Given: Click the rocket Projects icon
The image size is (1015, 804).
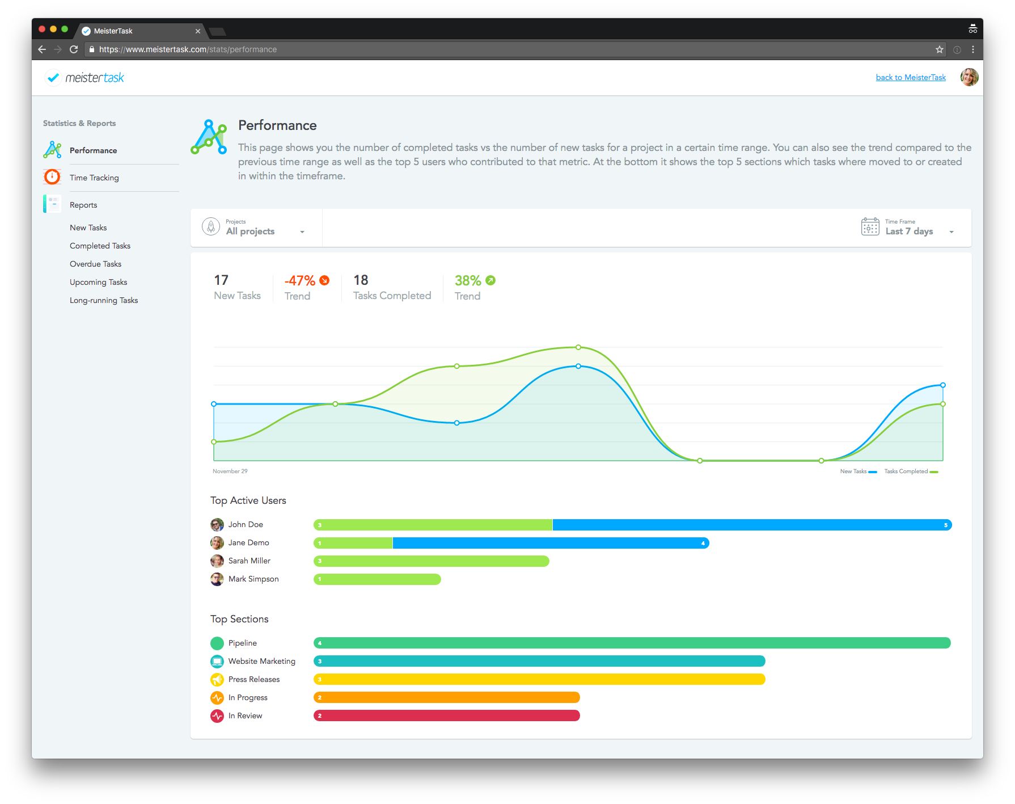Looking at the screenshot, I should coord(212,226).
